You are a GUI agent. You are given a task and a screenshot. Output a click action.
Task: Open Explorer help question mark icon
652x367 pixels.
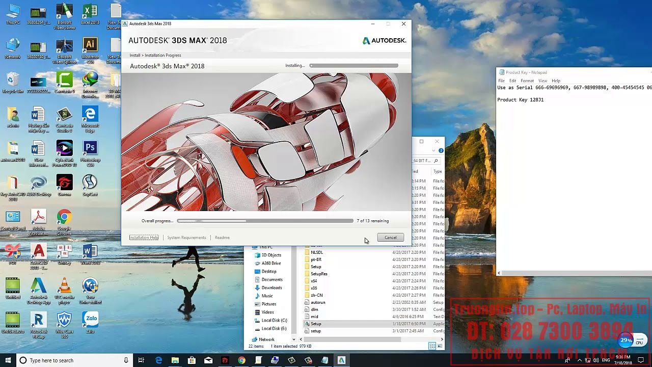[x=441, y=151]
